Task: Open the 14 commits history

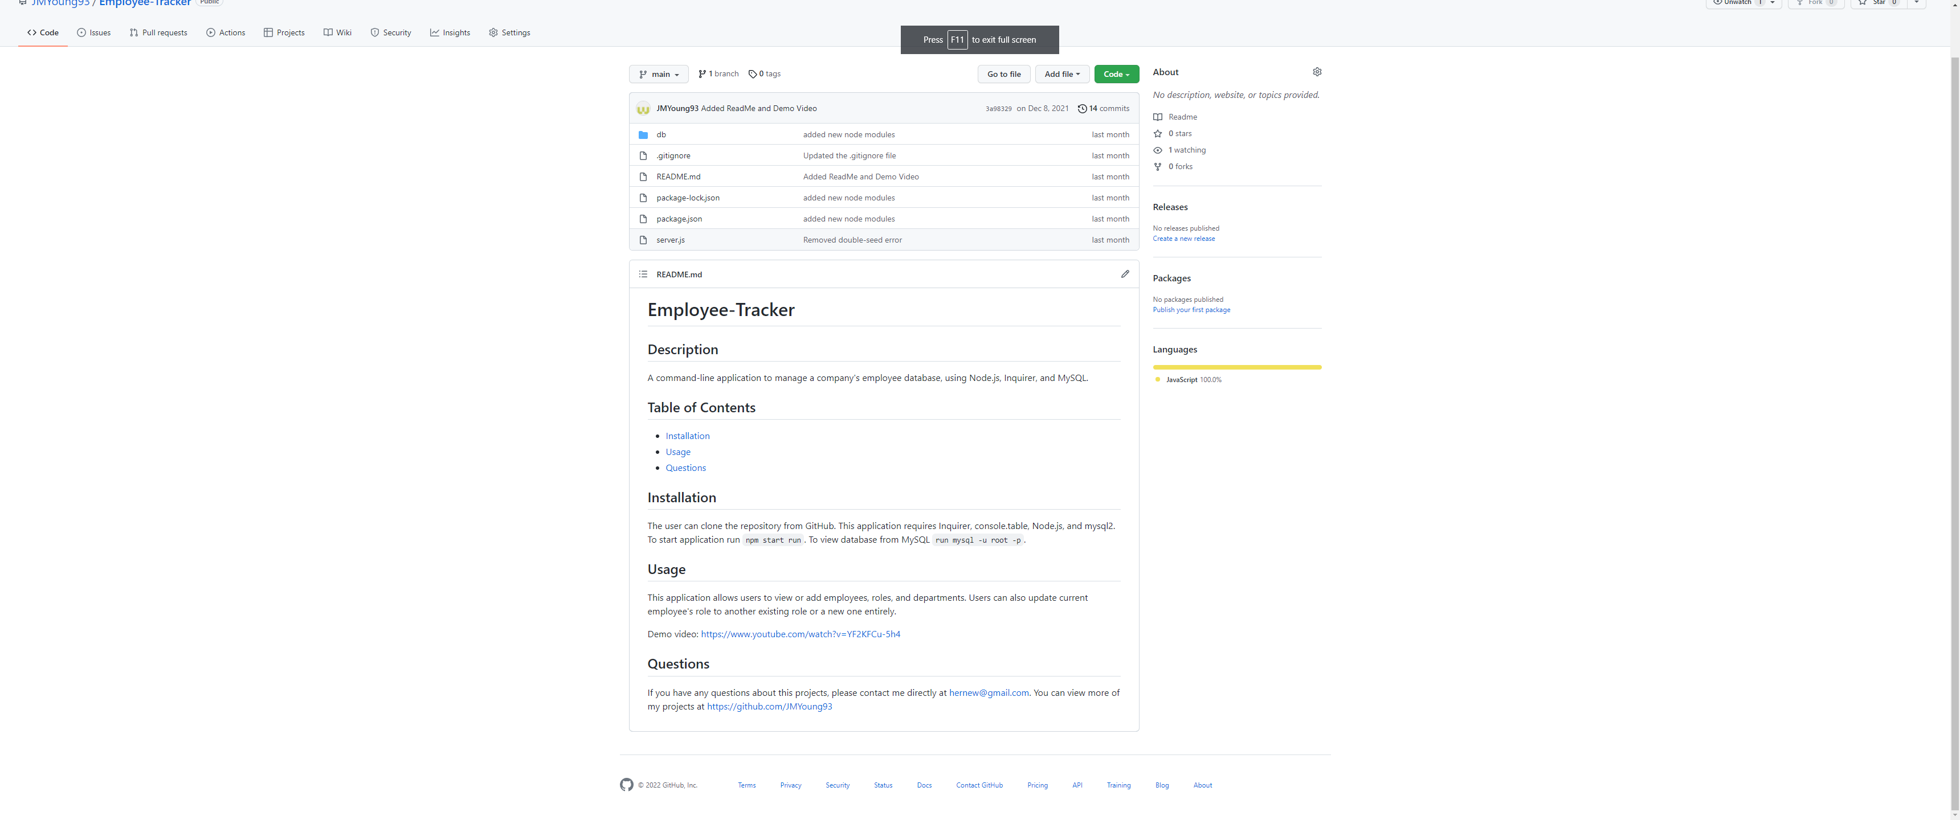Action: click(1103, 108)
